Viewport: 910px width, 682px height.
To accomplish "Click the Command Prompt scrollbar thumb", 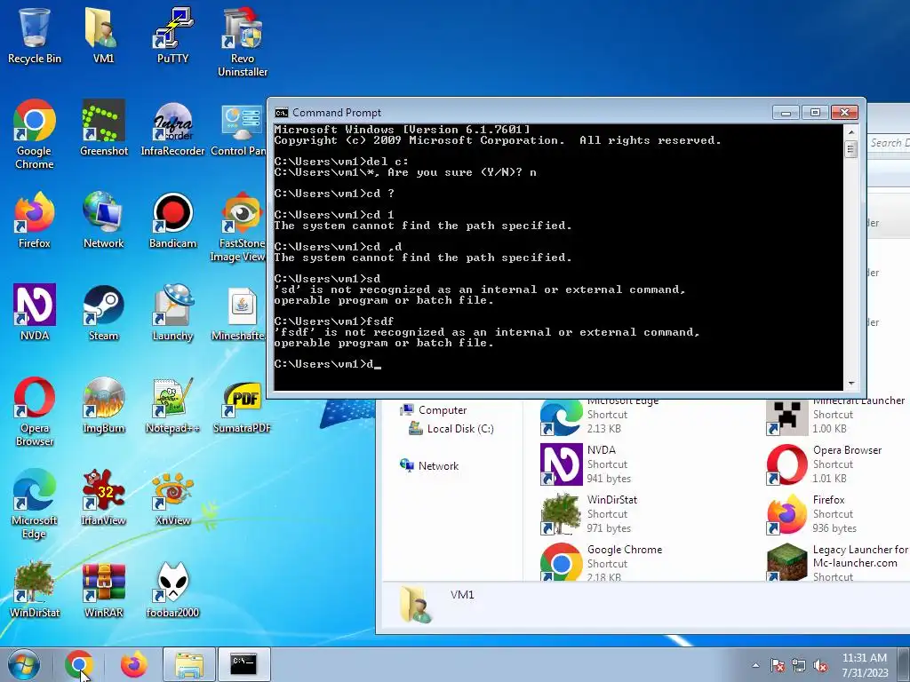I will (850, 149).
